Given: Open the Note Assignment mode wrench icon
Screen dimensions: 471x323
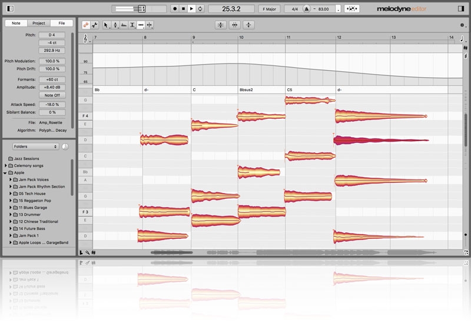Looking at the screenshot, I should (x=94, y=25).
